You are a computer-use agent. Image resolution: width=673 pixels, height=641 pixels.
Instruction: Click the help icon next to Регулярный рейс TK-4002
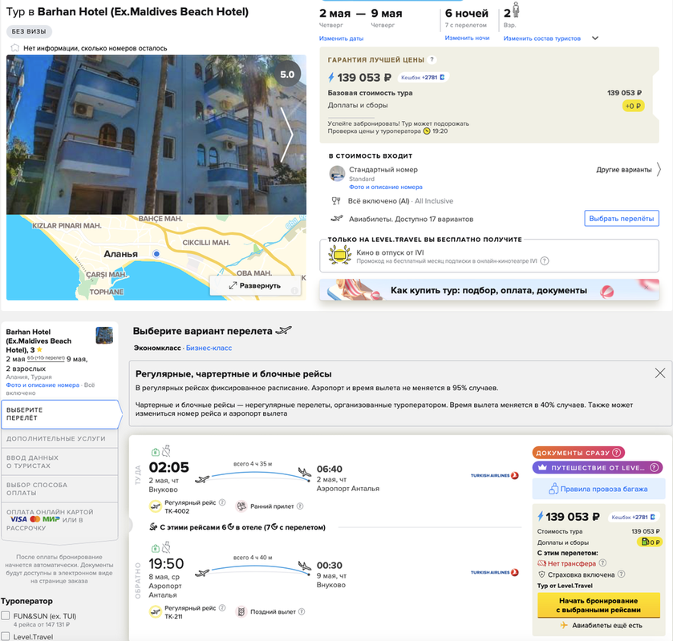click(222, 502)
